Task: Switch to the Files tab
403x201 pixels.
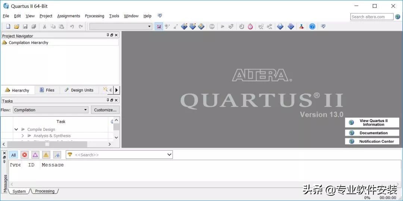Action: coord(47,90)
